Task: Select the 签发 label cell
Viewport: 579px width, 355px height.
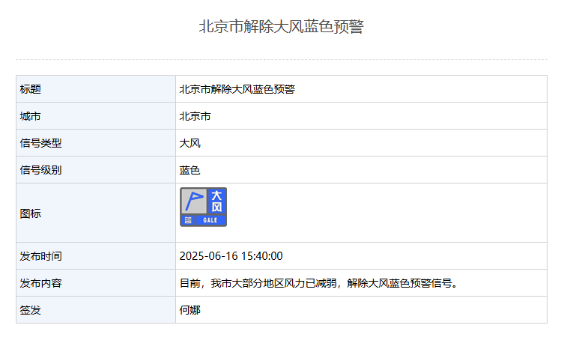Action: pyautogui.click(x=95, y=310)
